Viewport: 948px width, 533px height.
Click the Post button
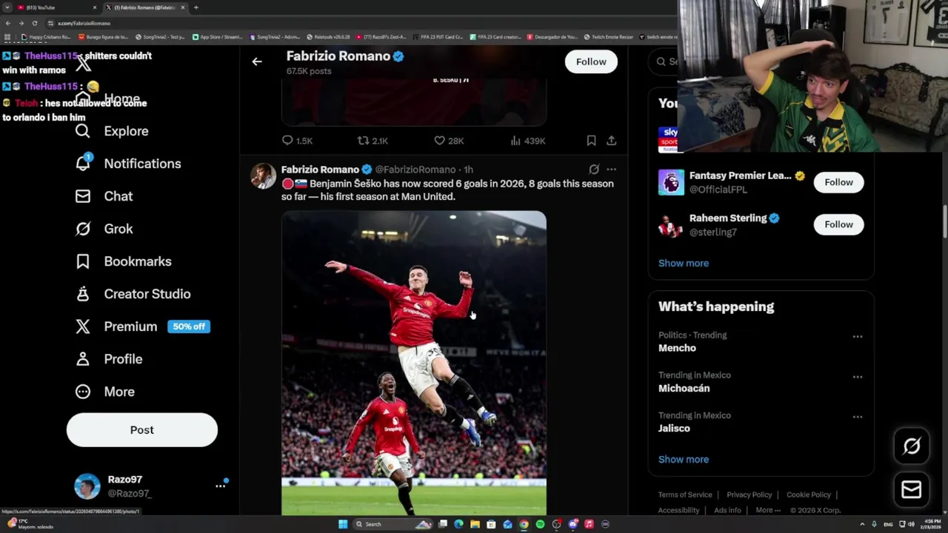tap(142, 430)
